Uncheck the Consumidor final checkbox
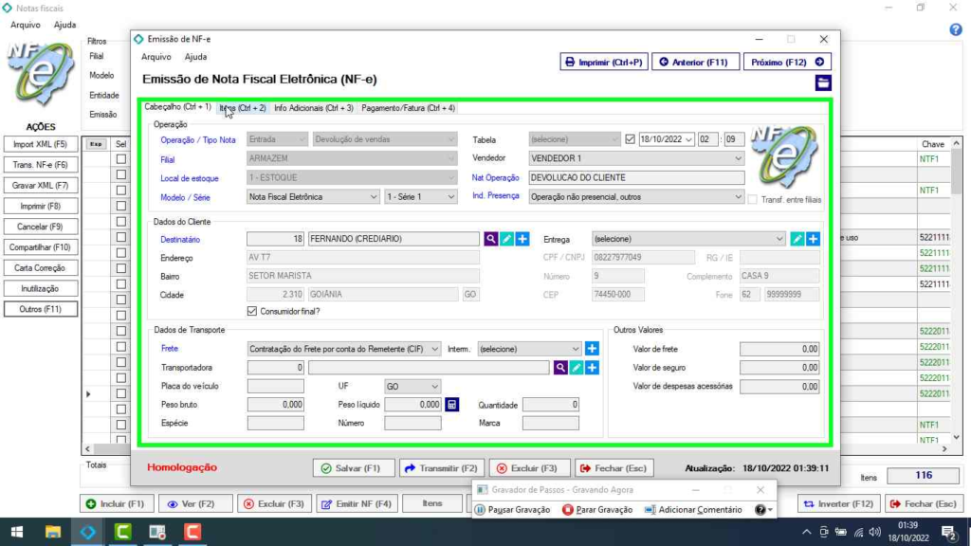Screen dimensions: 971x546 pyautogui.click(x=252, y=311)
